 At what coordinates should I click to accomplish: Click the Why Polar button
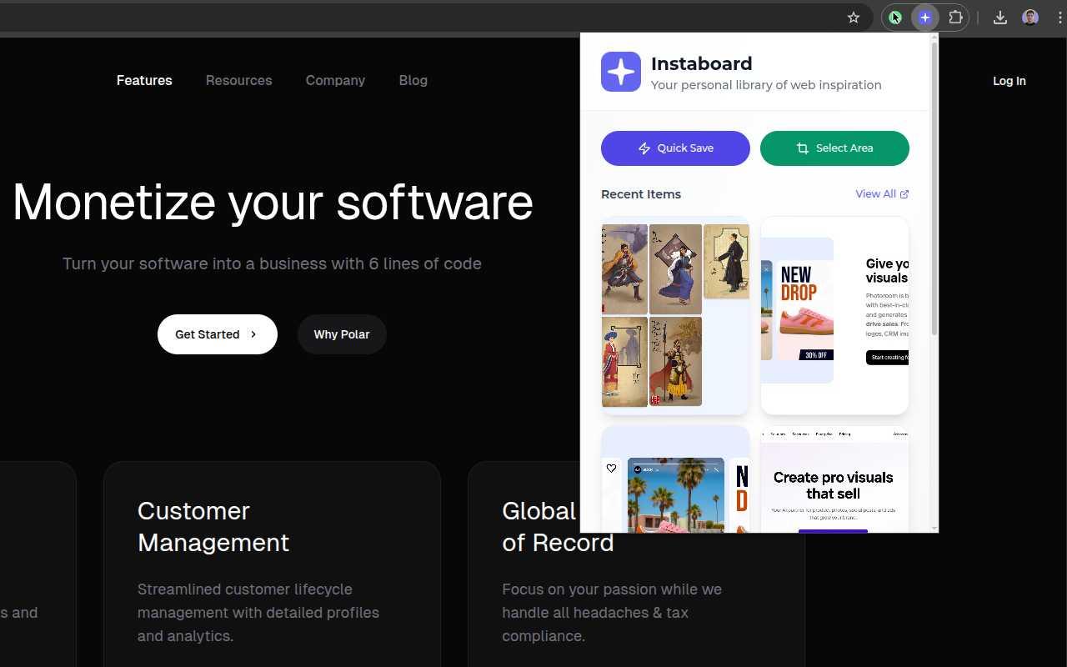[x=342, y=334]
